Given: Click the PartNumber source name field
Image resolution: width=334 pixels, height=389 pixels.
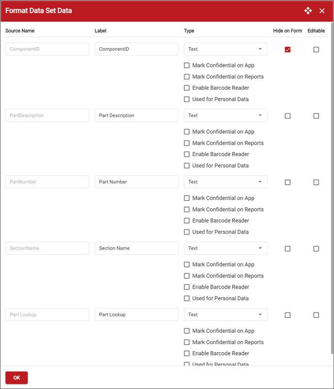Looking at the screenshot, I should coord(47,181).
